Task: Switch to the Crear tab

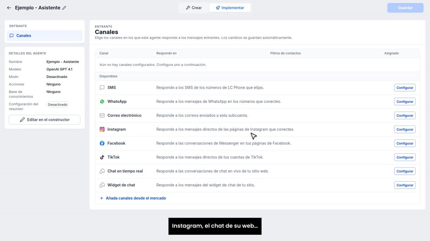Action: click(194, 8)
